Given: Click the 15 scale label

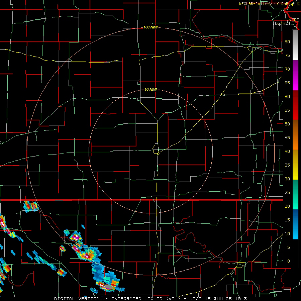Looking at the screenshot, I should [287, 220].
